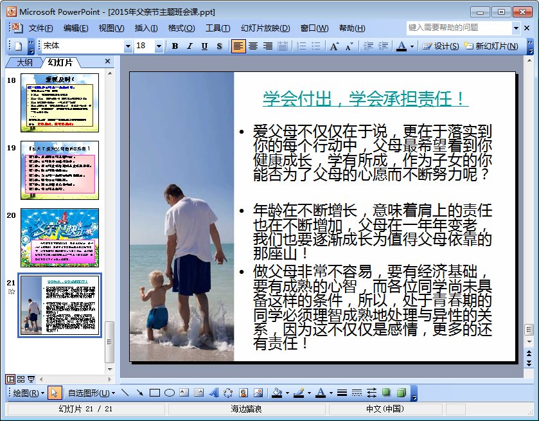Select slide 21 thumbnail
This screenshot has width=539, height=421.
tap(60, 305)
